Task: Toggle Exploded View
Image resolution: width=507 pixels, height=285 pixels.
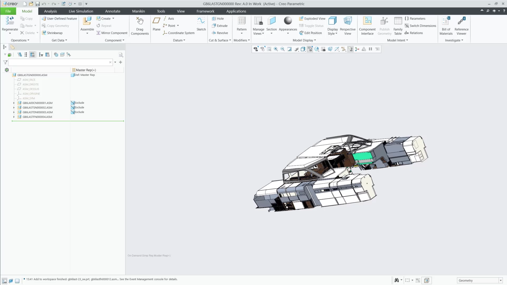Action: 312,18
